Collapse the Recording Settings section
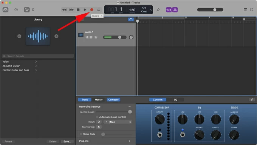The height and width of the screenshot is (145, 257). click(130, 106)
